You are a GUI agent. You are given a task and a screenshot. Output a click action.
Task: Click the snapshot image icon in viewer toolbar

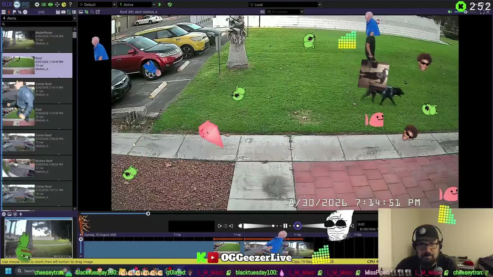(81, 12)
